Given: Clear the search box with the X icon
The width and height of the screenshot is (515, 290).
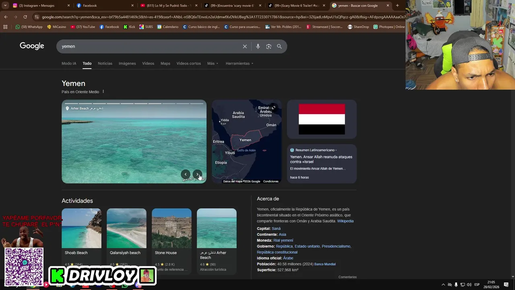Looking at the screenshot, I should pos(245,46).
